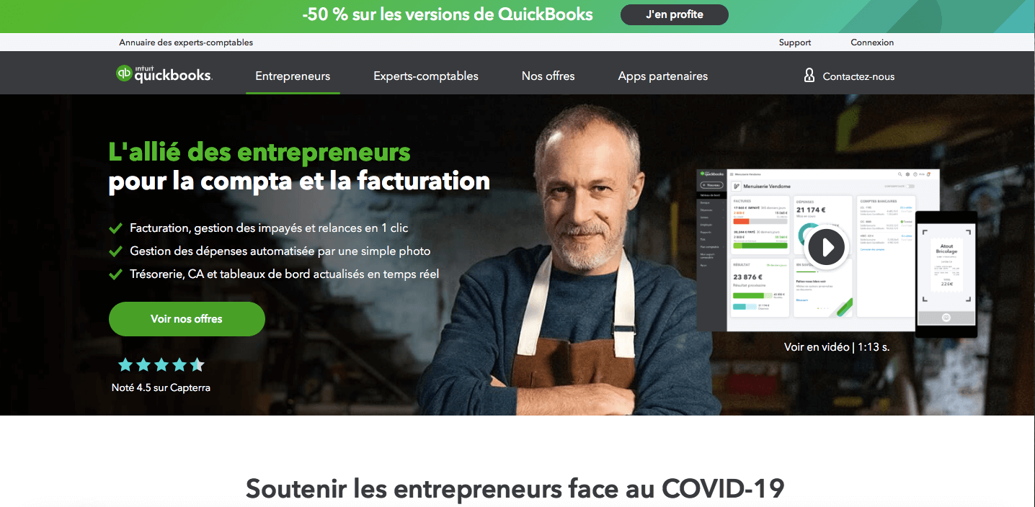Screen dimensions: 1035x507
Task: Open Annuaire des experts-comptables link
Action: tap(186, 42)
